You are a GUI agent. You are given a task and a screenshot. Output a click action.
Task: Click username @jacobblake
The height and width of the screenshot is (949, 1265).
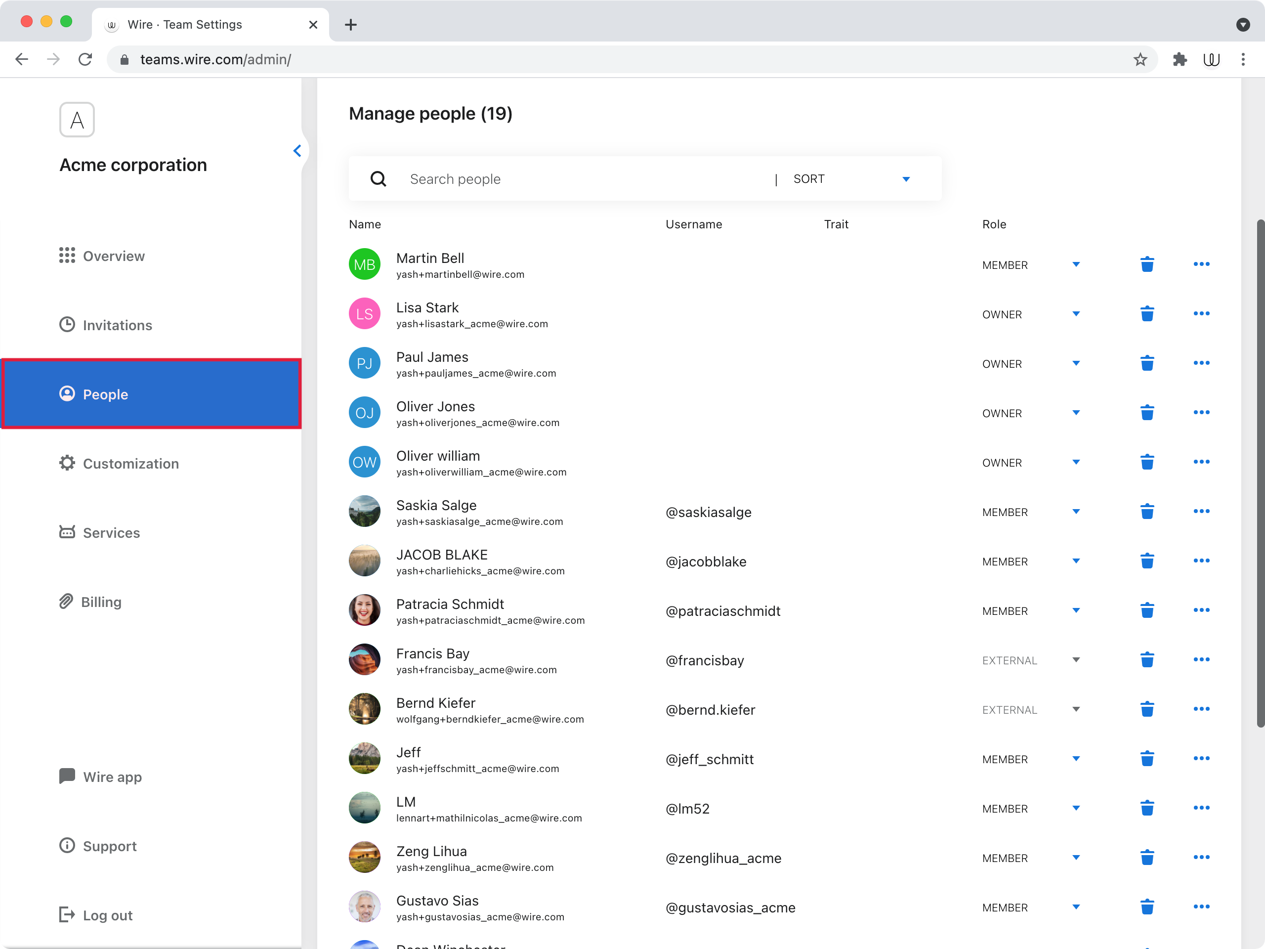(x=706, y=561)
